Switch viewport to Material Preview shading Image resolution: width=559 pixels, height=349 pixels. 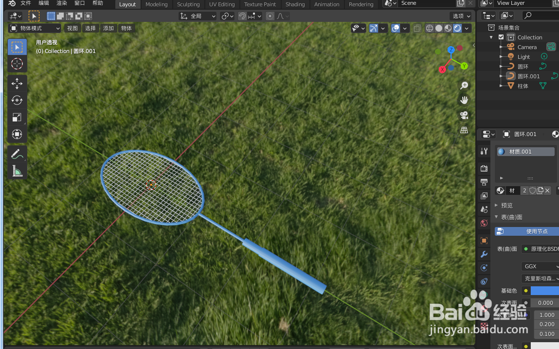click(x=448, y=28)
